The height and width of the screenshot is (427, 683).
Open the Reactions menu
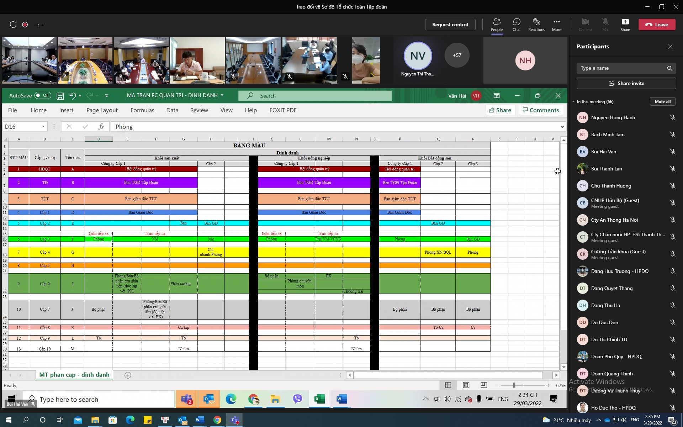536,24
